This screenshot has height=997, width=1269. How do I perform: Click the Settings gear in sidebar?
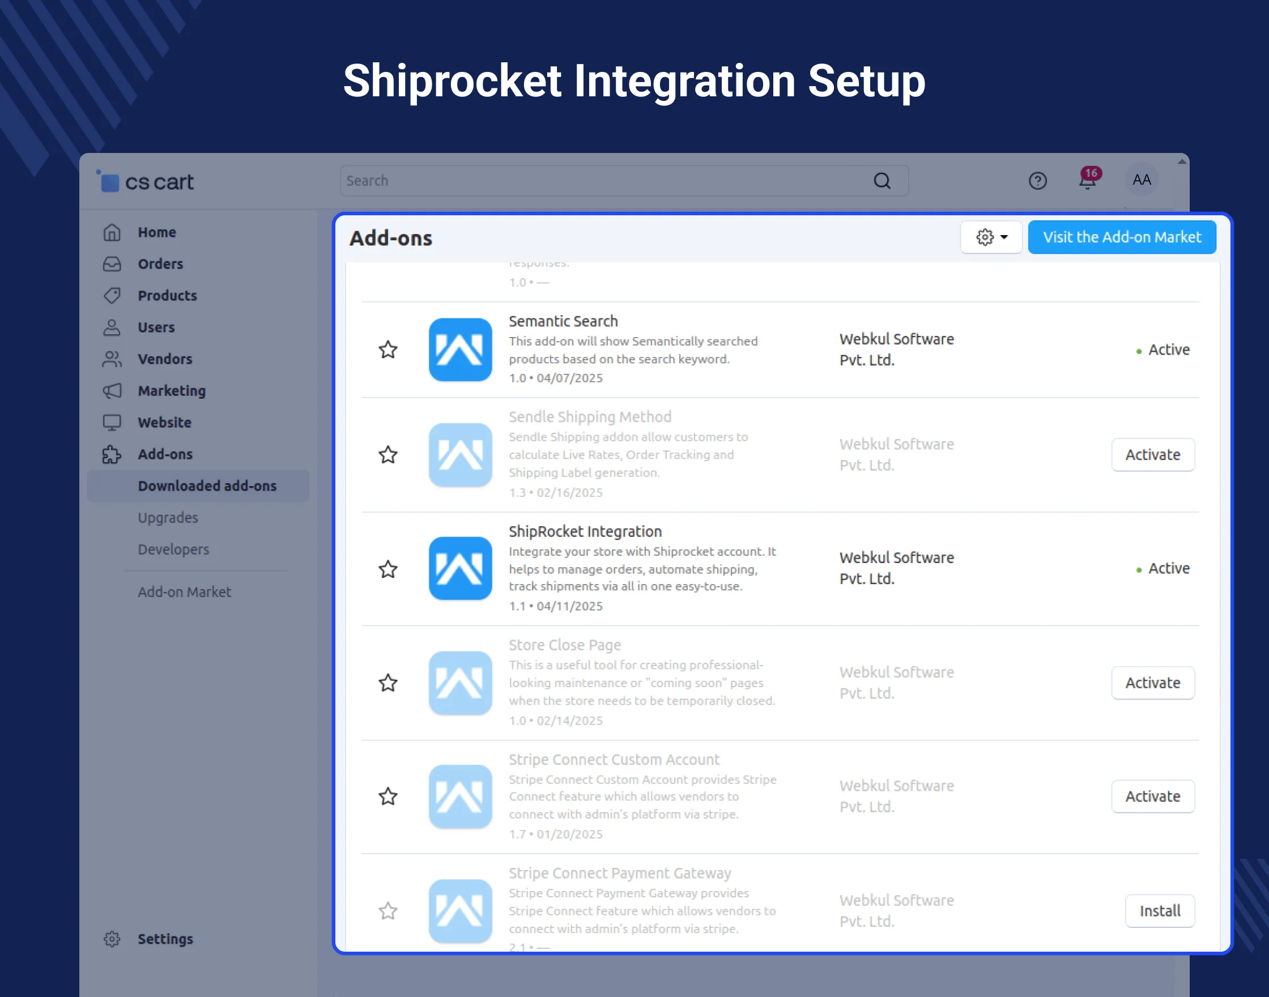coord(112,939)
